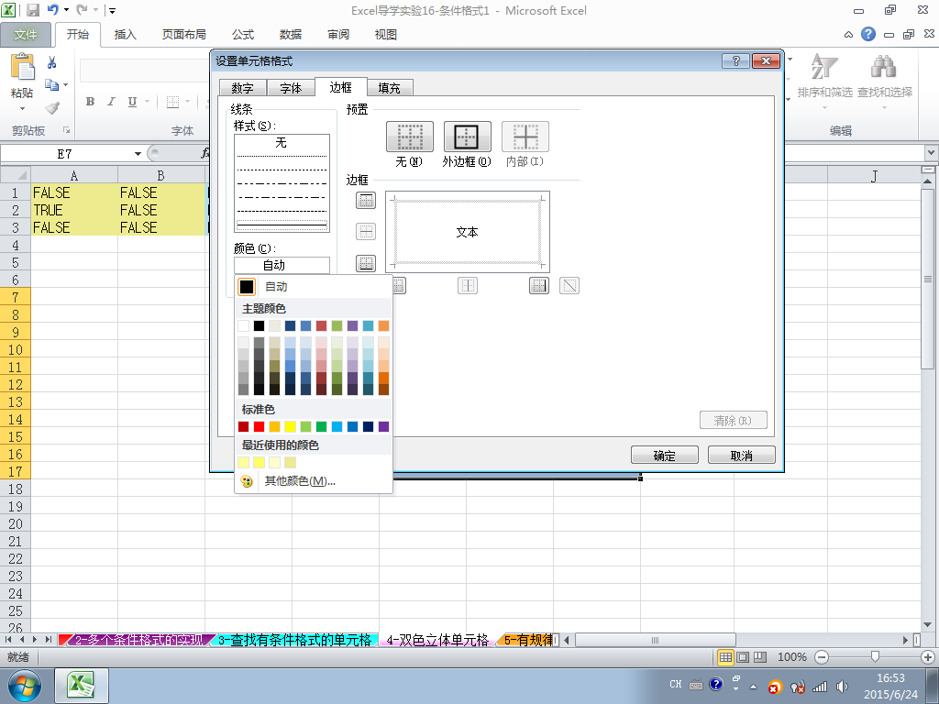Pick the purple swatch in 标准色
Screen dimensions: 939x704
tap(384, 427)
